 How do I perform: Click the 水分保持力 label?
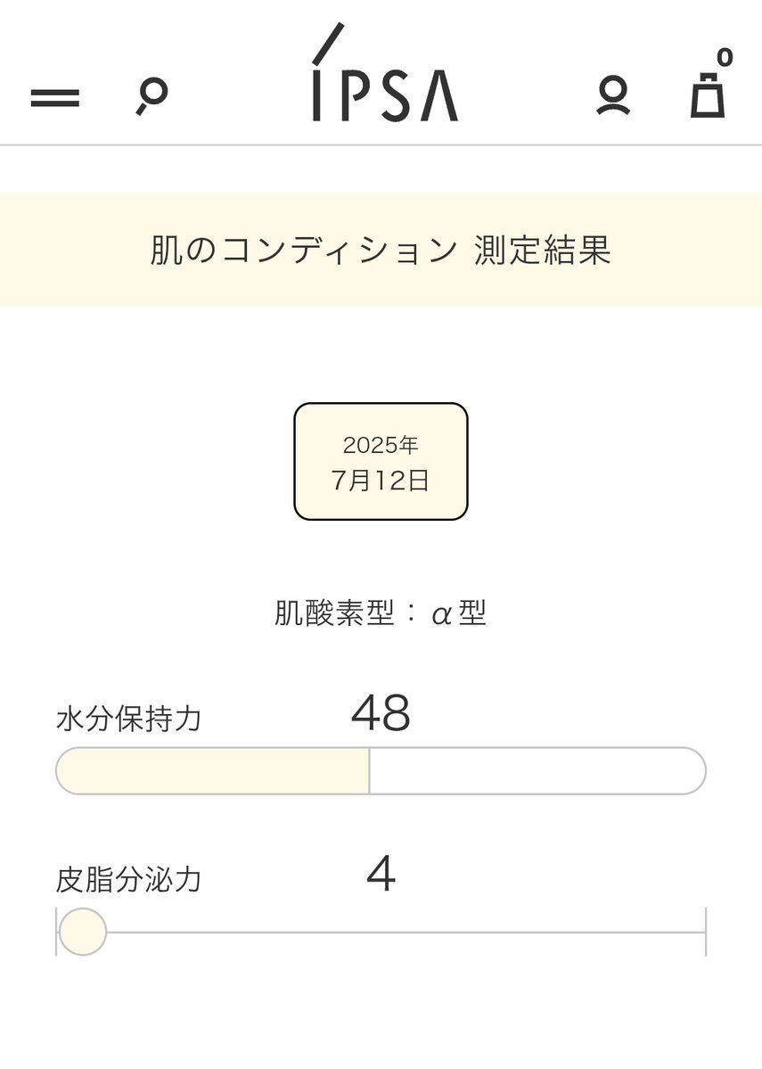click(129, 719)
